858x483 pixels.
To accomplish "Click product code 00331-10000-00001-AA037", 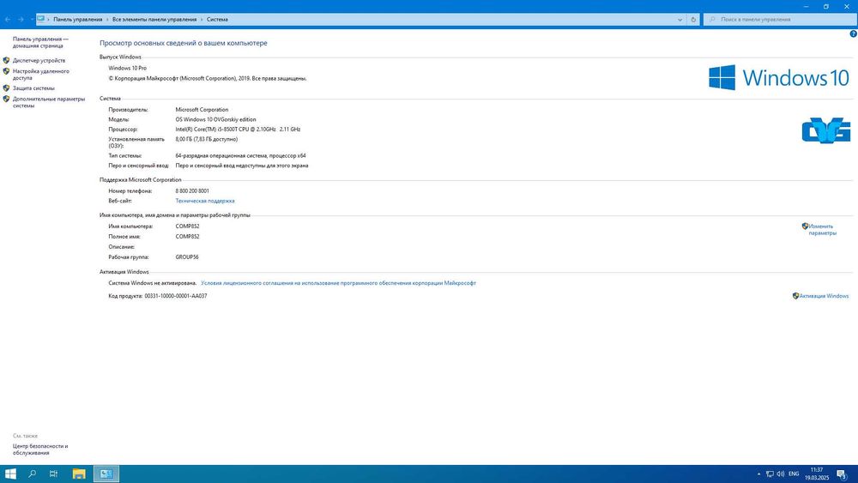I will (x=176, y=296).
